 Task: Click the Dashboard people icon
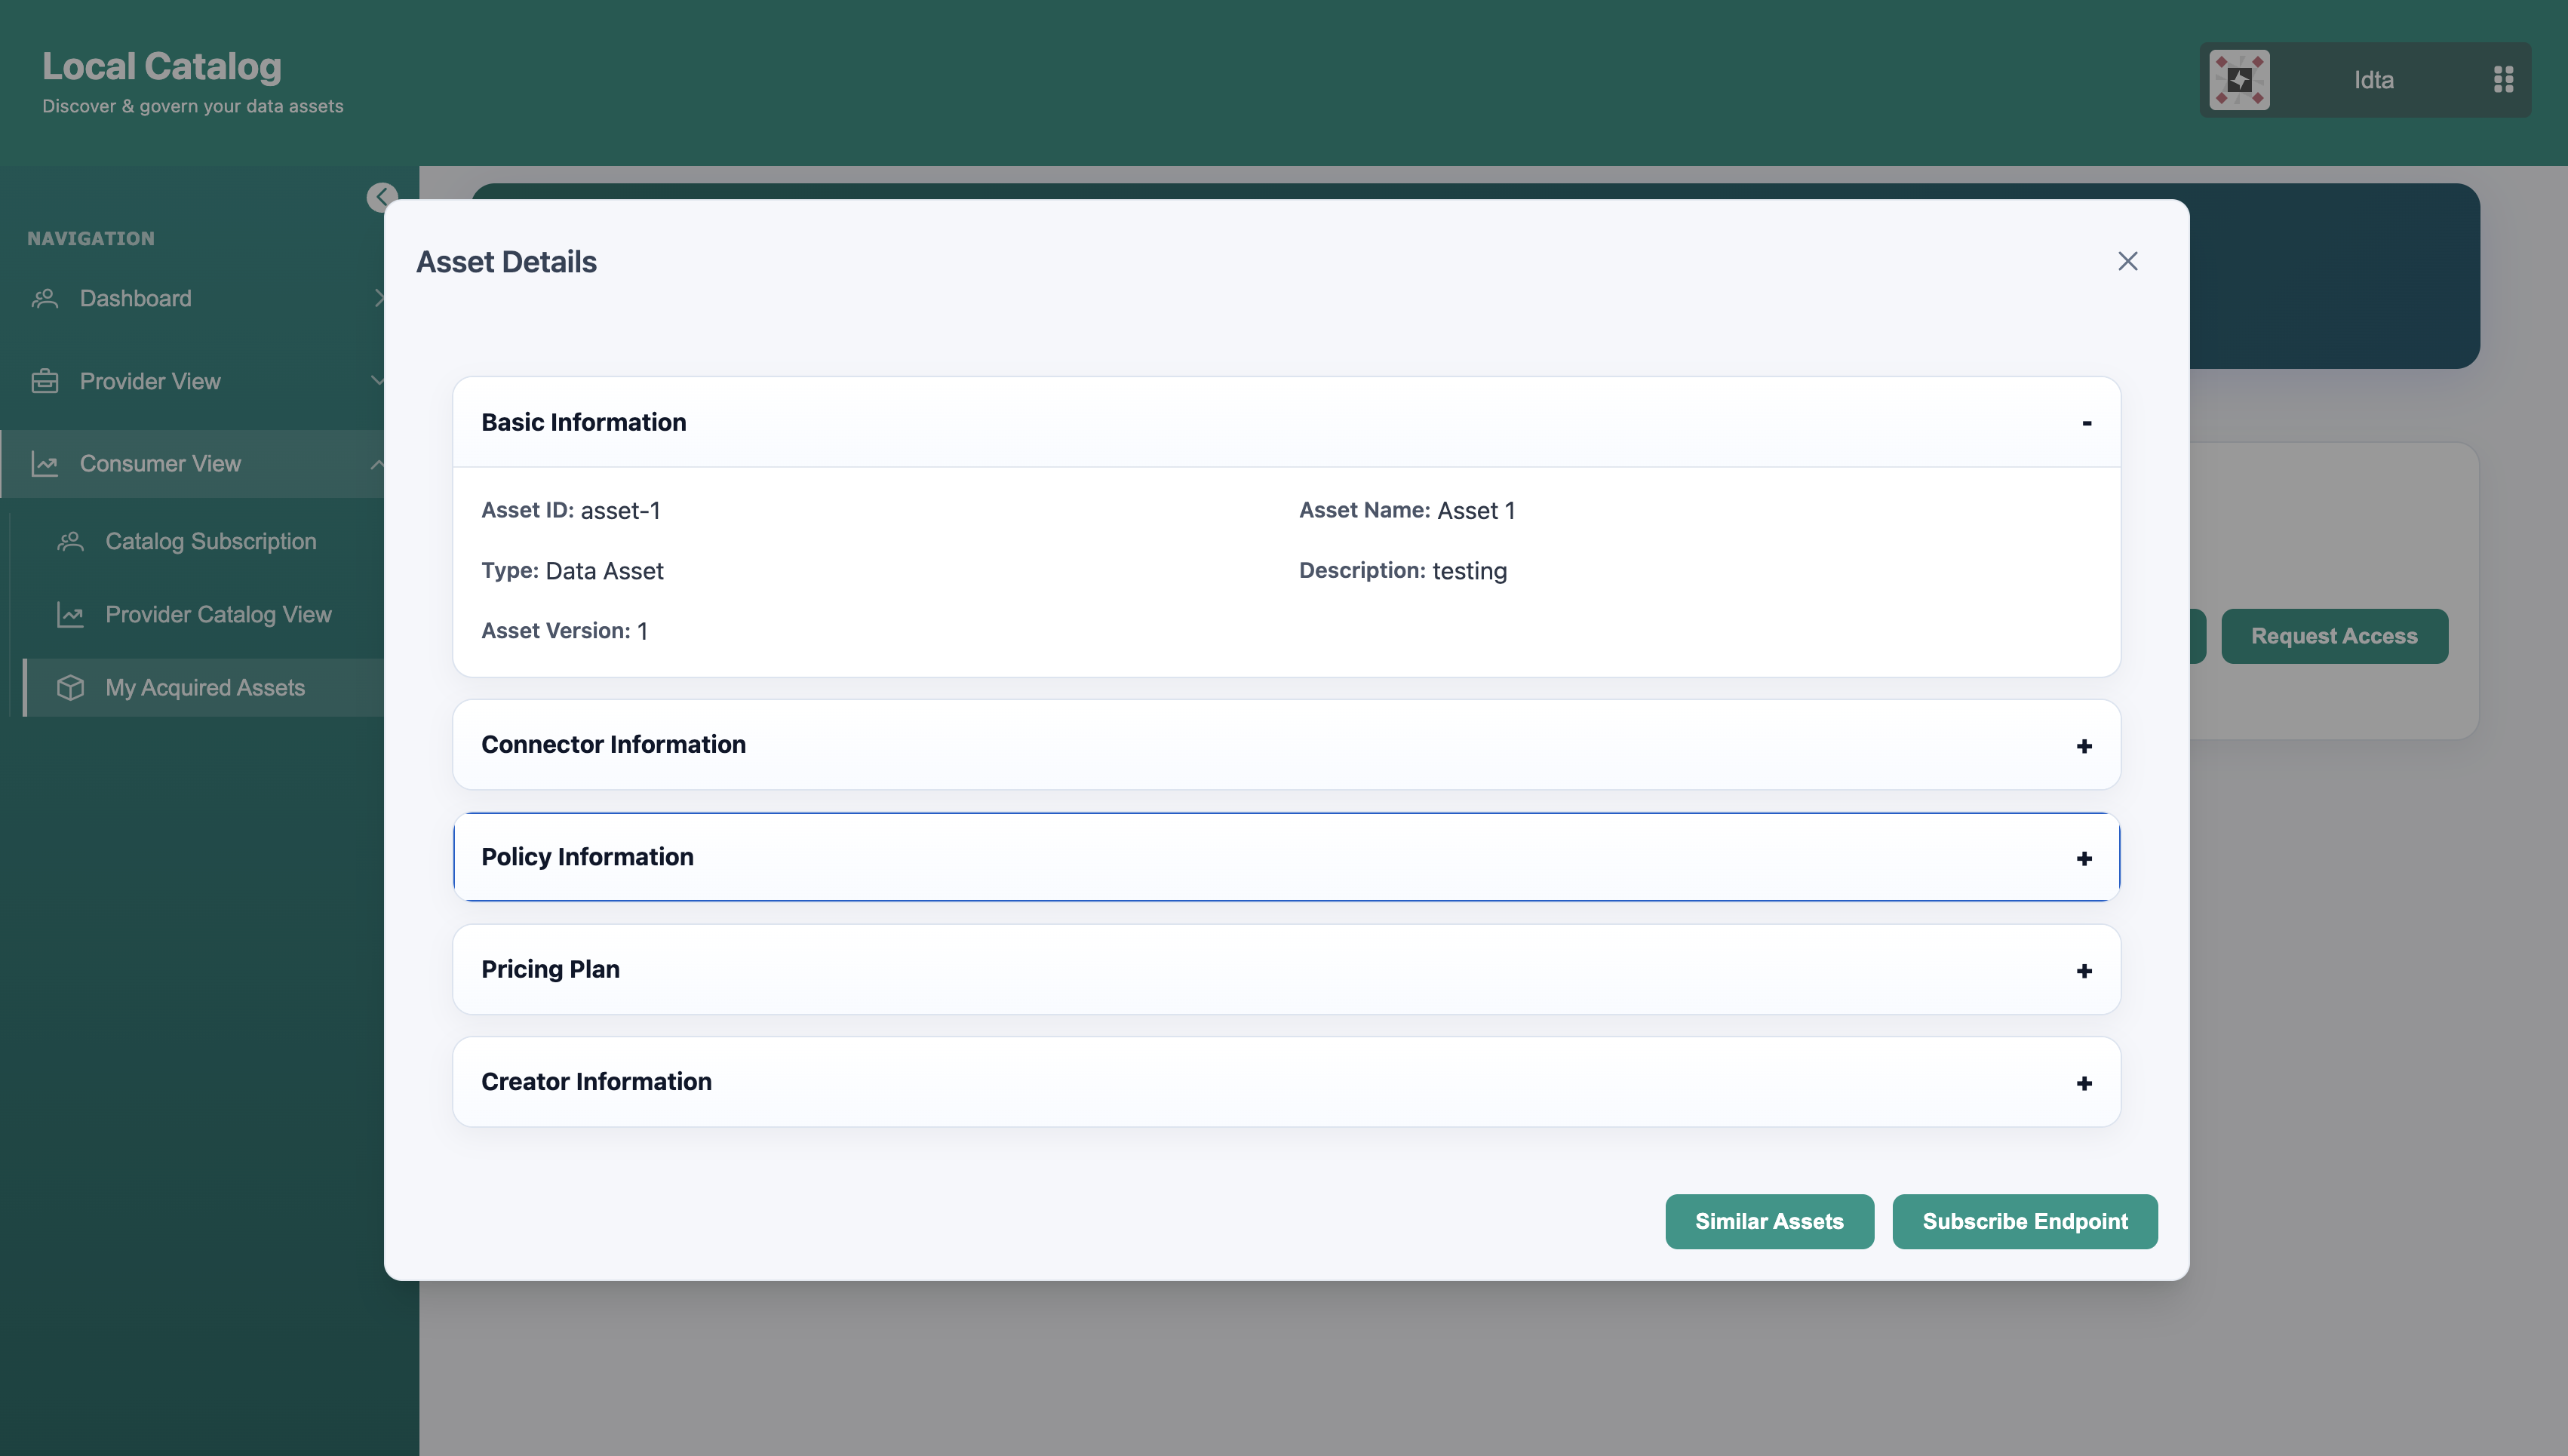[45, 298]
